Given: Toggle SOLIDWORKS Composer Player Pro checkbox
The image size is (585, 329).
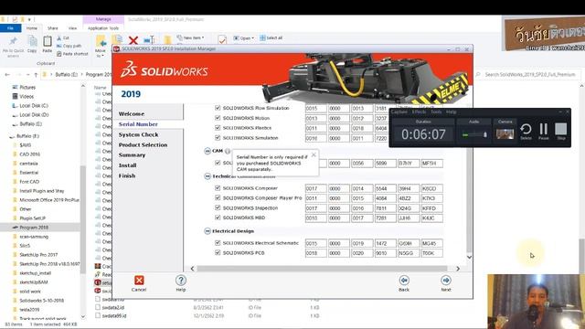Looking at the screenshot, I should point(218,197).
